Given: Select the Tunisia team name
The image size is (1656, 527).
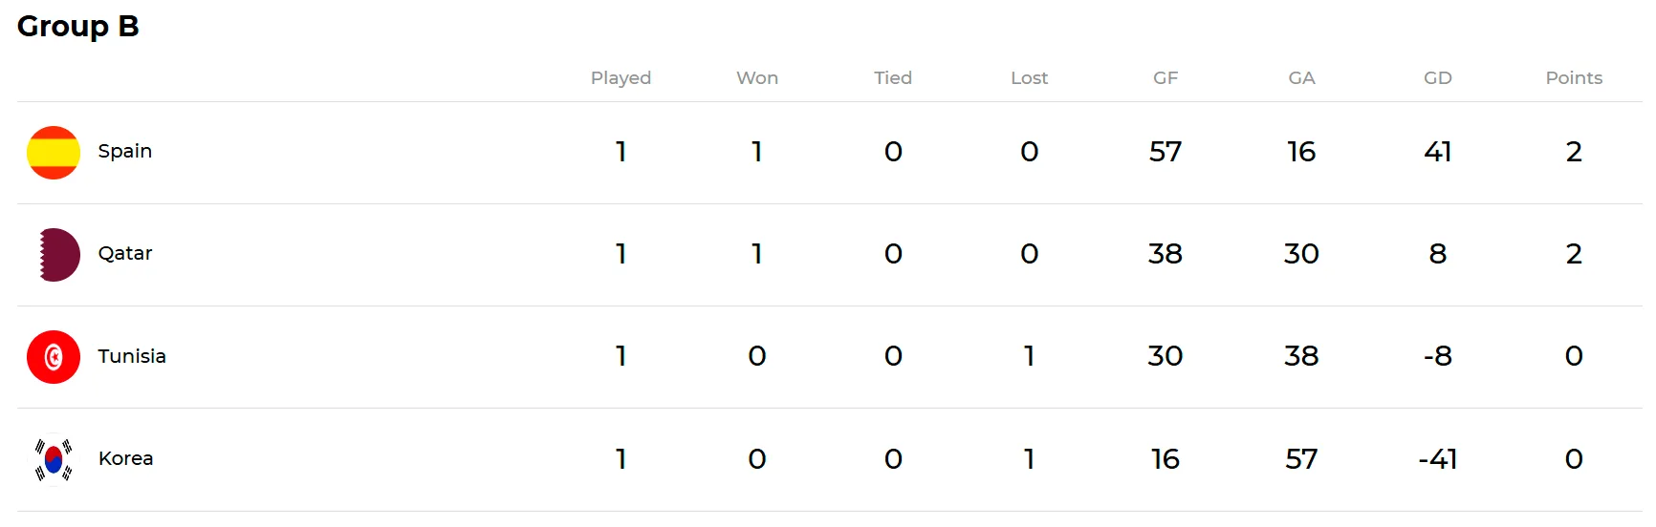Looking at the screenshot, I should pyautogui.click(x=131, y=356).
